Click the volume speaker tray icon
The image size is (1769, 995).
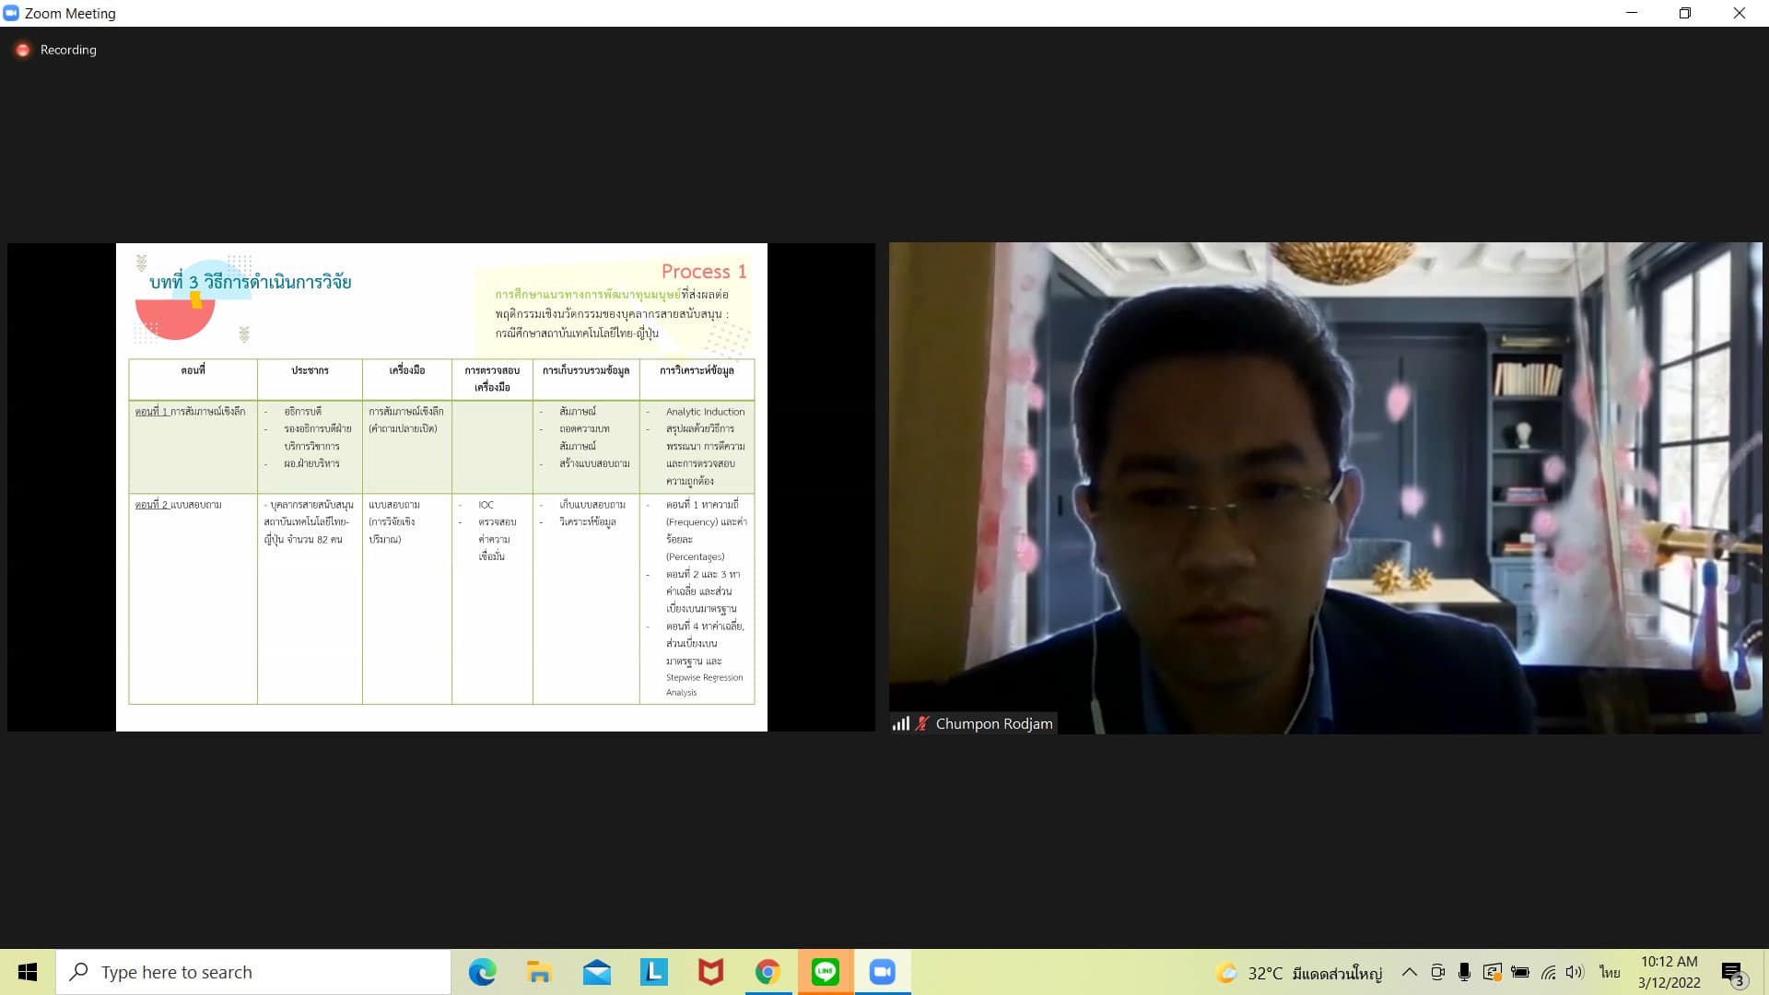1575,972
